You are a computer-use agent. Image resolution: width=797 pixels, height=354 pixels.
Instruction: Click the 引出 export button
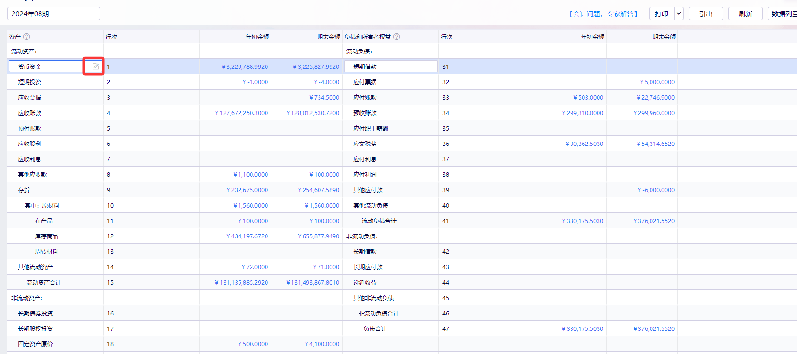(705, 13)
